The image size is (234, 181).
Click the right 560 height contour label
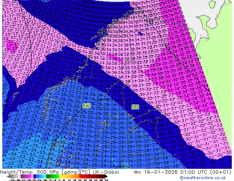[135, 107]
